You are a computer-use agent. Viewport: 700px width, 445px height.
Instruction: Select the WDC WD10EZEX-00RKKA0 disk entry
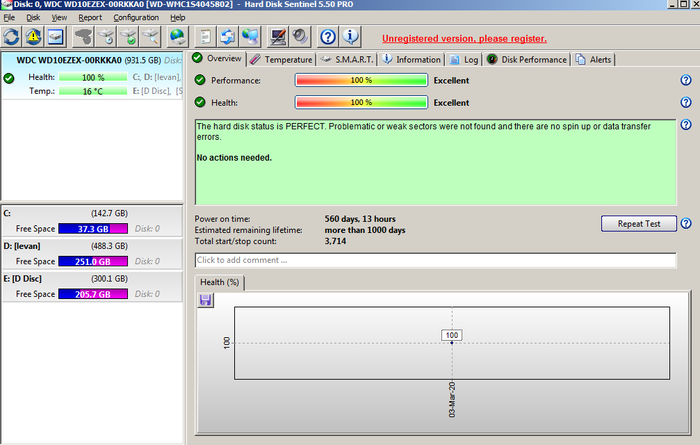tap(69, 60)
